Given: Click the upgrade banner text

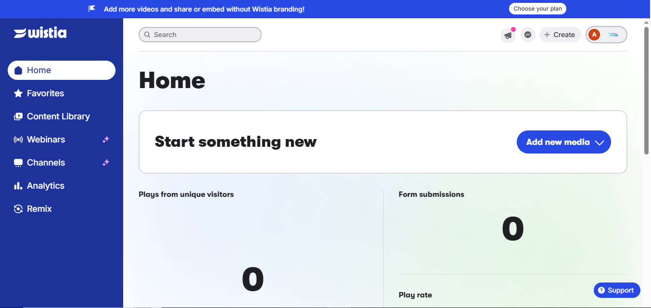Looking at the screenshot, I should click(204, 9).
